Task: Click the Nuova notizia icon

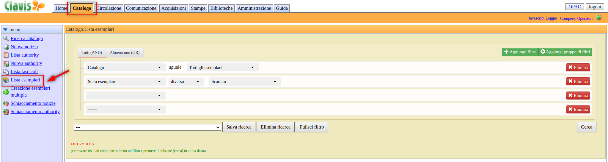Action: tap(6, 47)
